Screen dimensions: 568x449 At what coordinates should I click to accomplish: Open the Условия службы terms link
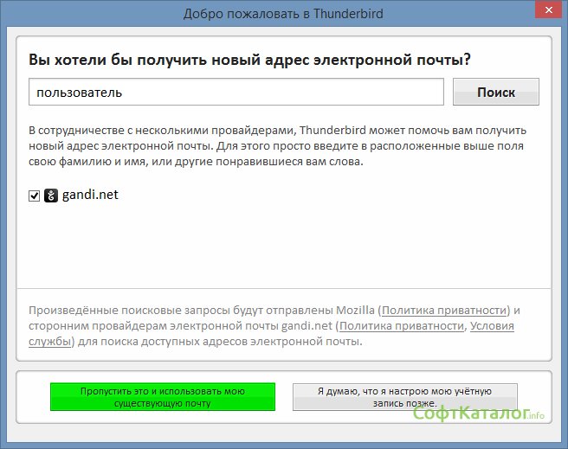click(492, 326)
